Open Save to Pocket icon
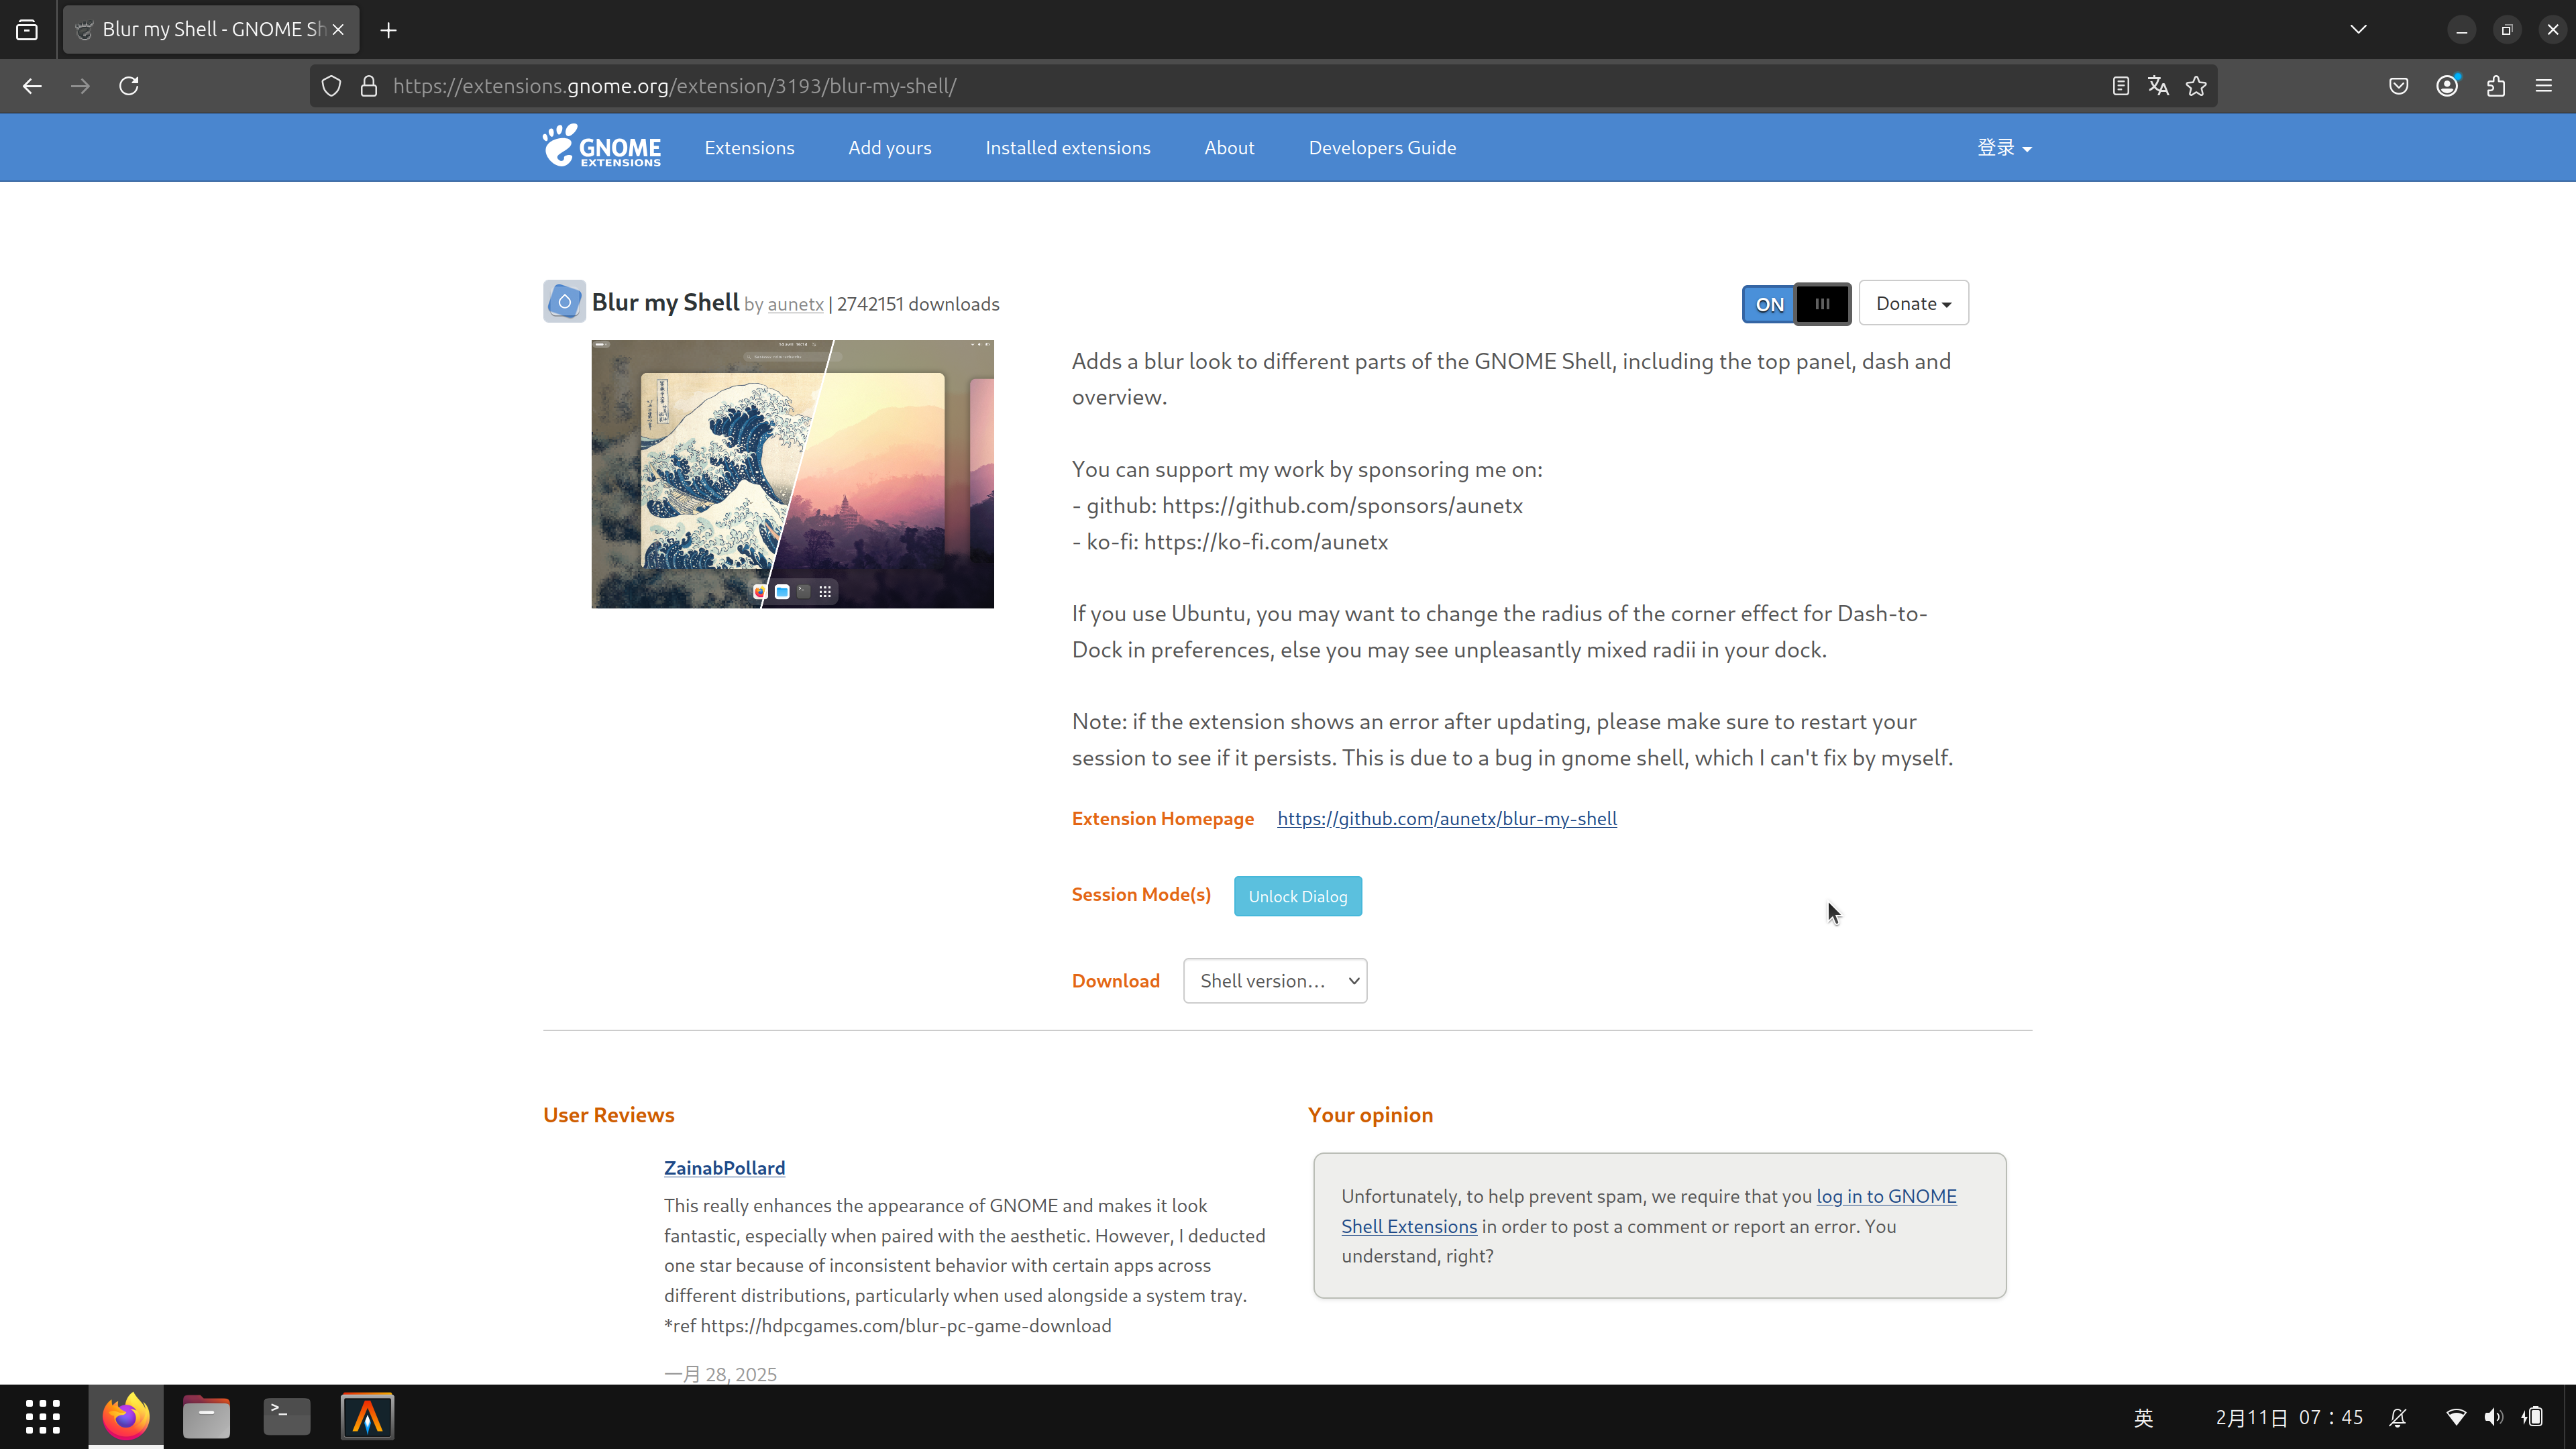The image size is (2576, 1449). (x=2398, y=86)
